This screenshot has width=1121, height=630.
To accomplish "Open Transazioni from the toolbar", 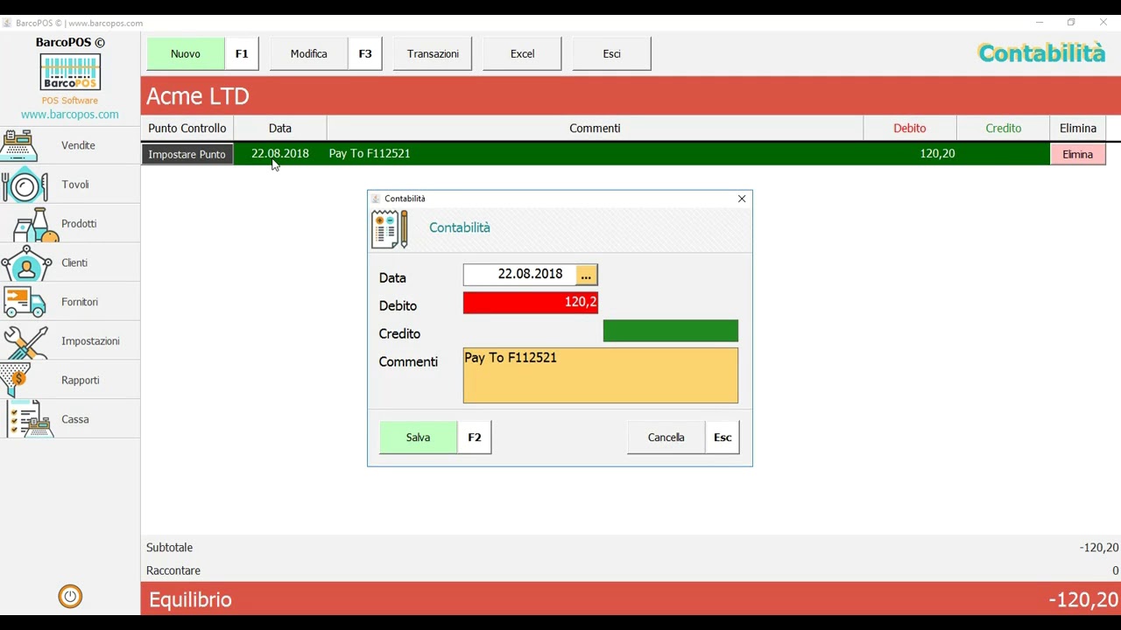I will point(433,53).
